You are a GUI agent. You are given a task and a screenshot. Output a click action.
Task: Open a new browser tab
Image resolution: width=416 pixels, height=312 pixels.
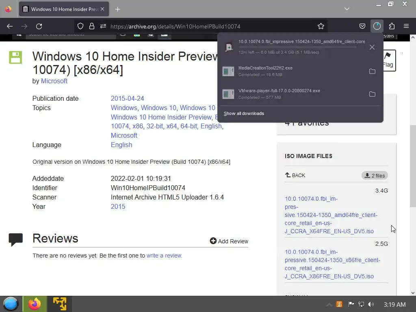pyautogui.click(x=117, y=9)
